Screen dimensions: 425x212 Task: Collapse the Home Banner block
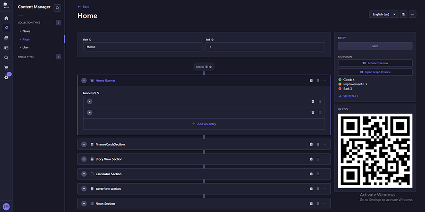point(84,81)
